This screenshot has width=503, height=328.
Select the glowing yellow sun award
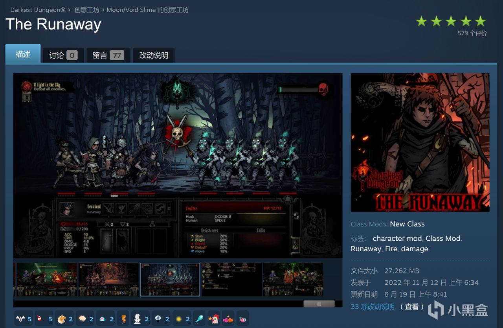[178, 319]
